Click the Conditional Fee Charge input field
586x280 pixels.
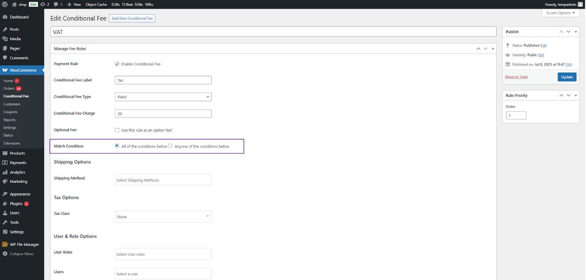coord(163,114)
